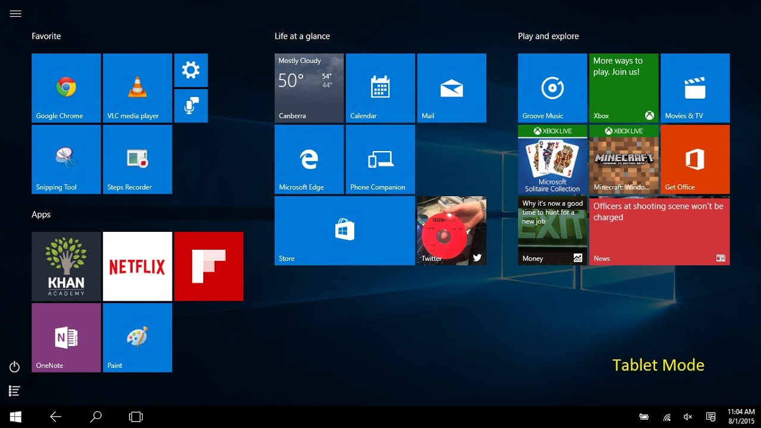Click the battery status tray icon

pyautogui.click(x=644, y=417)
